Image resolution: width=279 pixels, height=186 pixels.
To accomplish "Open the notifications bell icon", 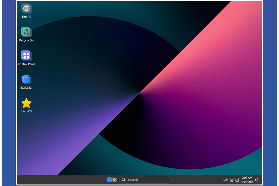I will pos(257,180).
